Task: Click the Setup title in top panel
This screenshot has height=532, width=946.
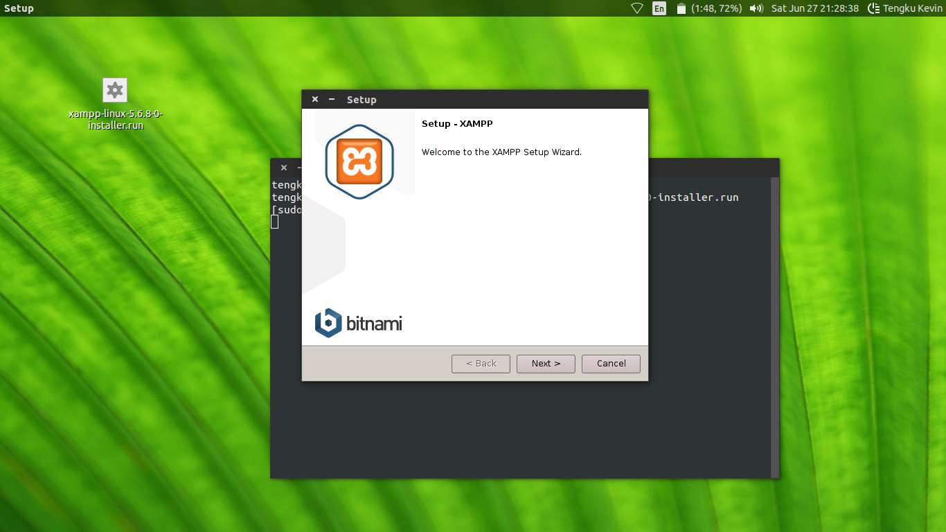Action: [19, 8]
